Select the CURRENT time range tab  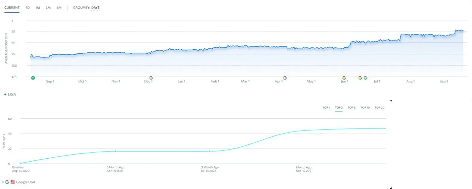click(x=12, y=8)
